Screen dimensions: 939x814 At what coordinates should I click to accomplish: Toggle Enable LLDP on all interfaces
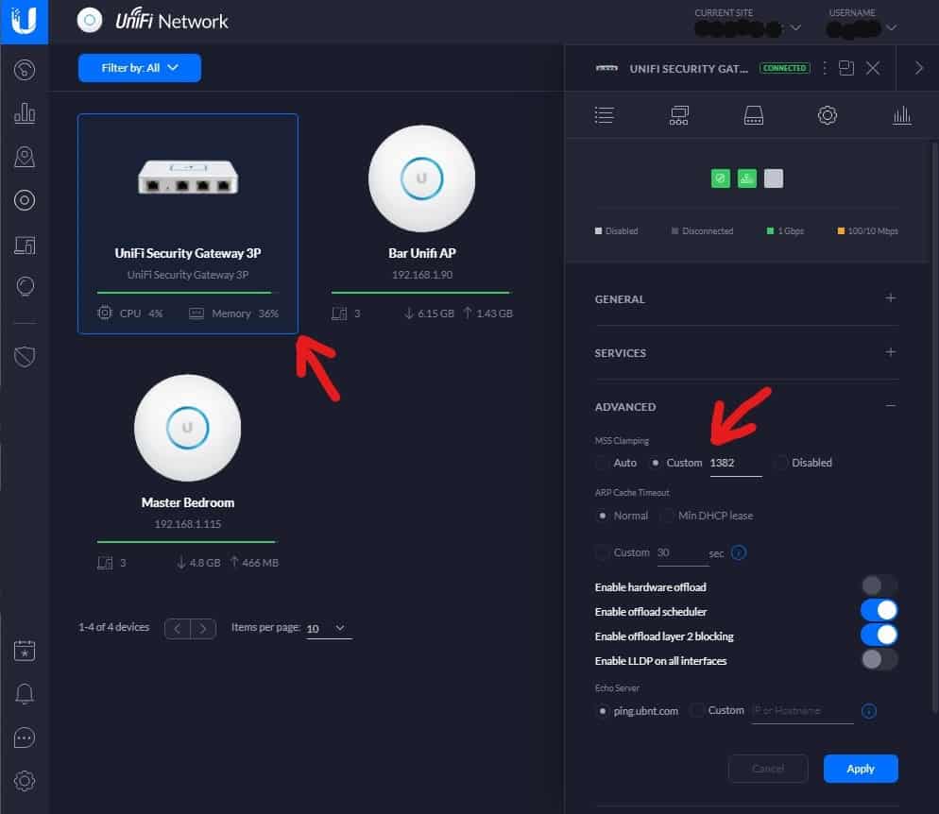[879, 659]
